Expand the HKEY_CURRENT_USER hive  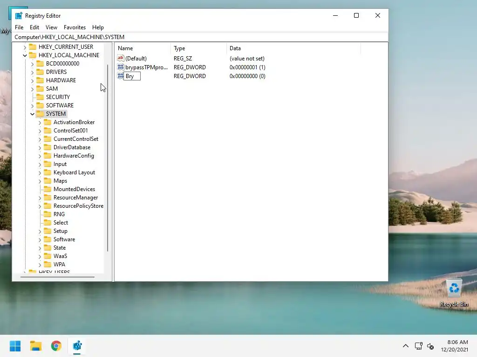[25, 47]
